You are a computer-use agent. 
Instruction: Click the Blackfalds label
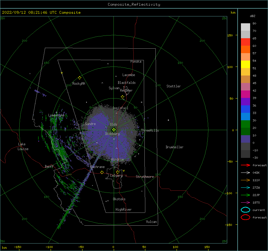tap(127, 83)
